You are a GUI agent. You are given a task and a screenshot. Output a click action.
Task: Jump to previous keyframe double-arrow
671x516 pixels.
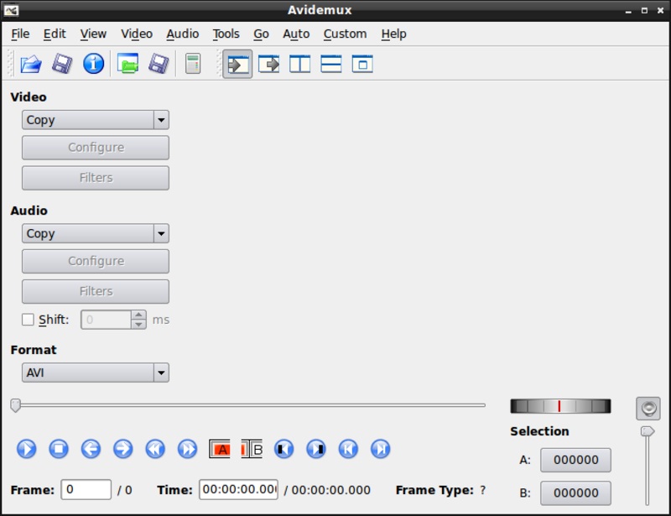point(155,449)
